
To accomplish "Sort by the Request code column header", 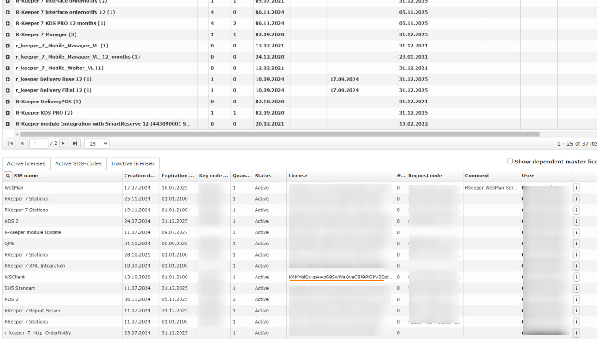I will point(434,176).
